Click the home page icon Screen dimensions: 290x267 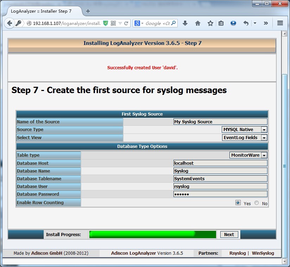click(197, 23)
